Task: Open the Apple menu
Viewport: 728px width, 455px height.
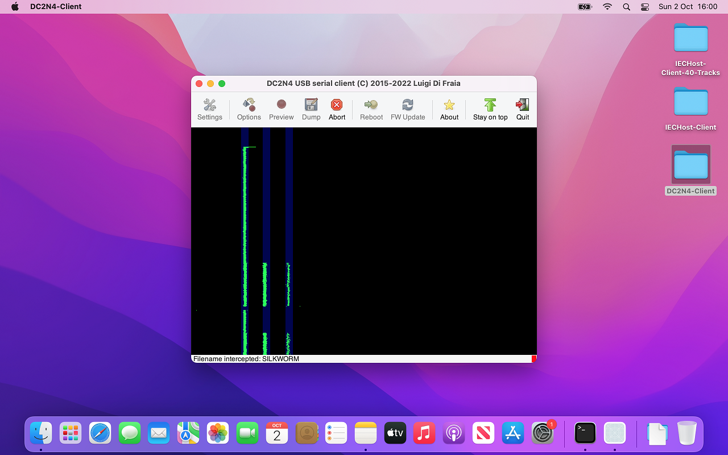Action: click(x=15, y=7)
